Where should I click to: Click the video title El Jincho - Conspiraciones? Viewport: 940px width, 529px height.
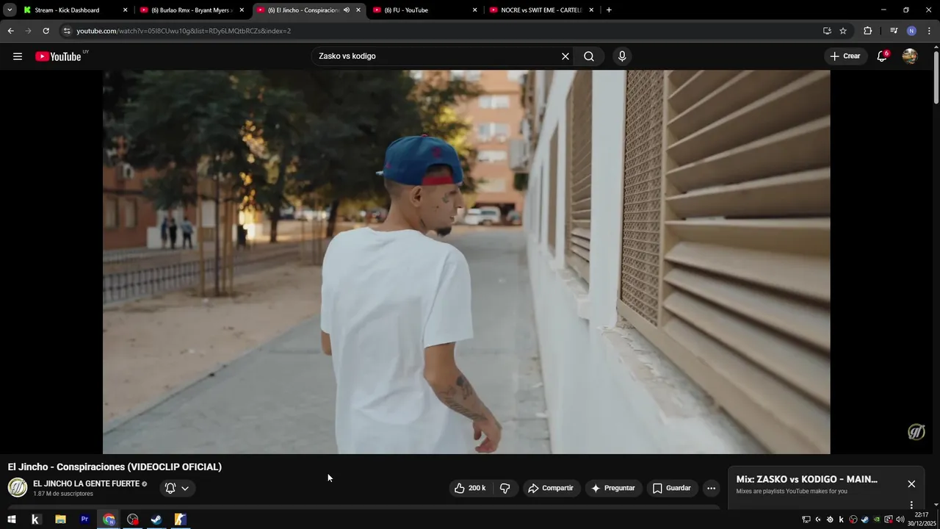[115, 467]
